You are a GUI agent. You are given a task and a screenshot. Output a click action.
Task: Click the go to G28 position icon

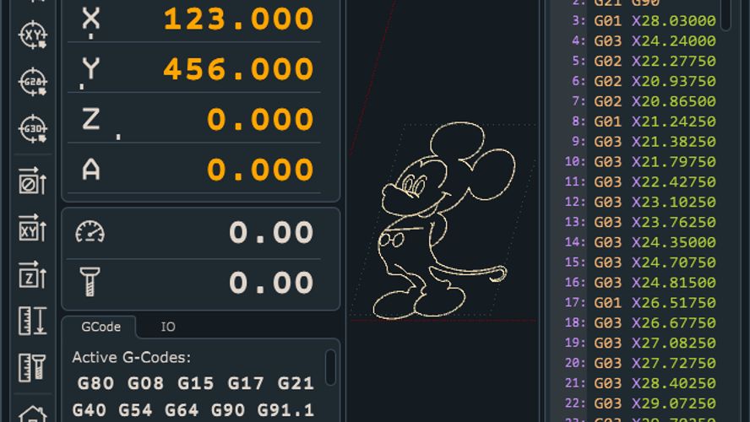32,82
